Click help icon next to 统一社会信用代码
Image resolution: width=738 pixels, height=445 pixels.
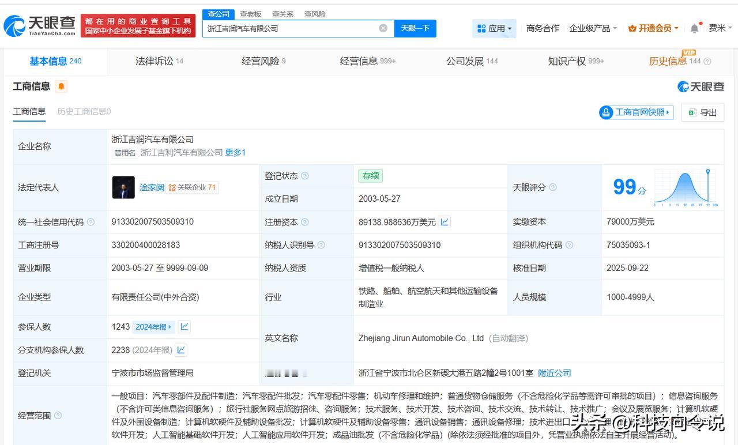coord(91,222)
